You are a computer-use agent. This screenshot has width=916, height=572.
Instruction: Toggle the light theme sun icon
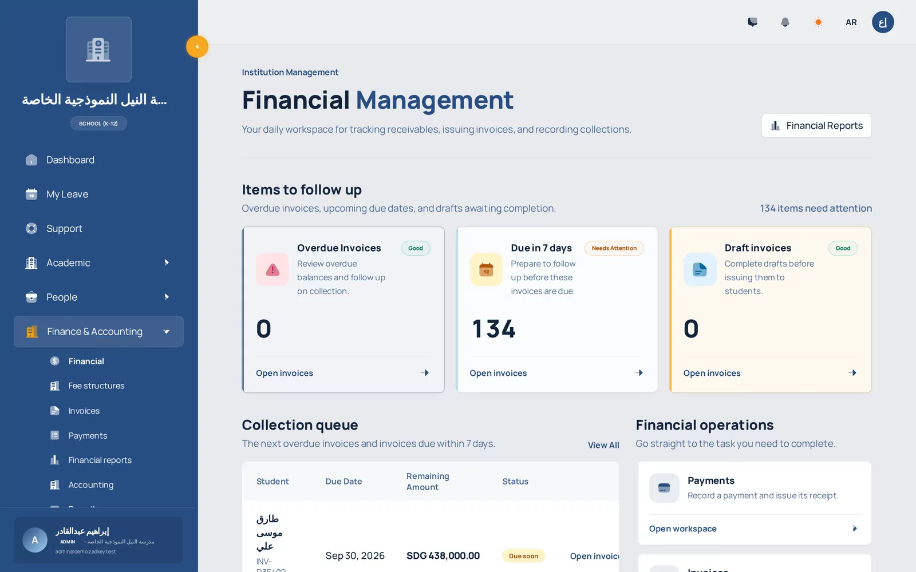coord(818,22)
